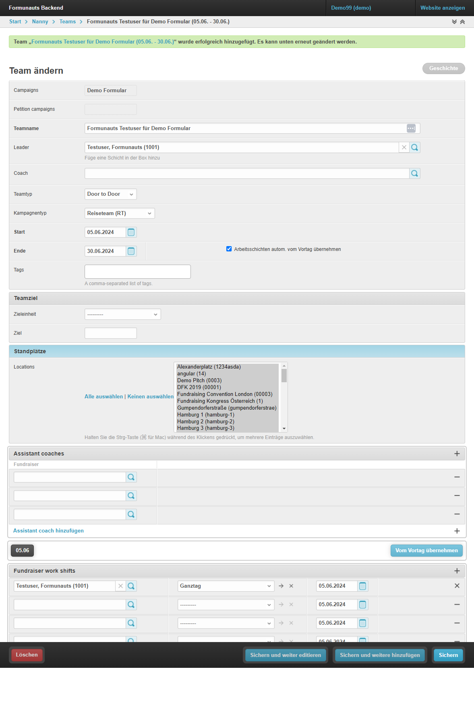Toggle Arbeitsschichten autom. vom Vortag übernehmen checkbox
This screenshot has width=474, height=721.
(x=229, y=249)
